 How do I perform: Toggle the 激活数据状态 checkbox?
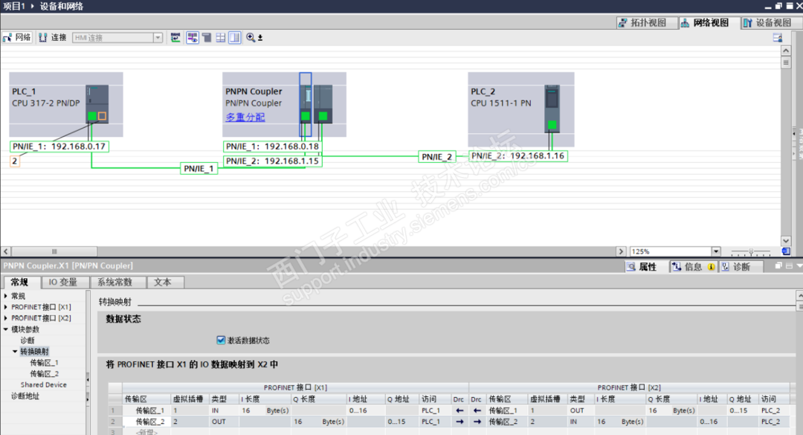[x=221, y=340]
